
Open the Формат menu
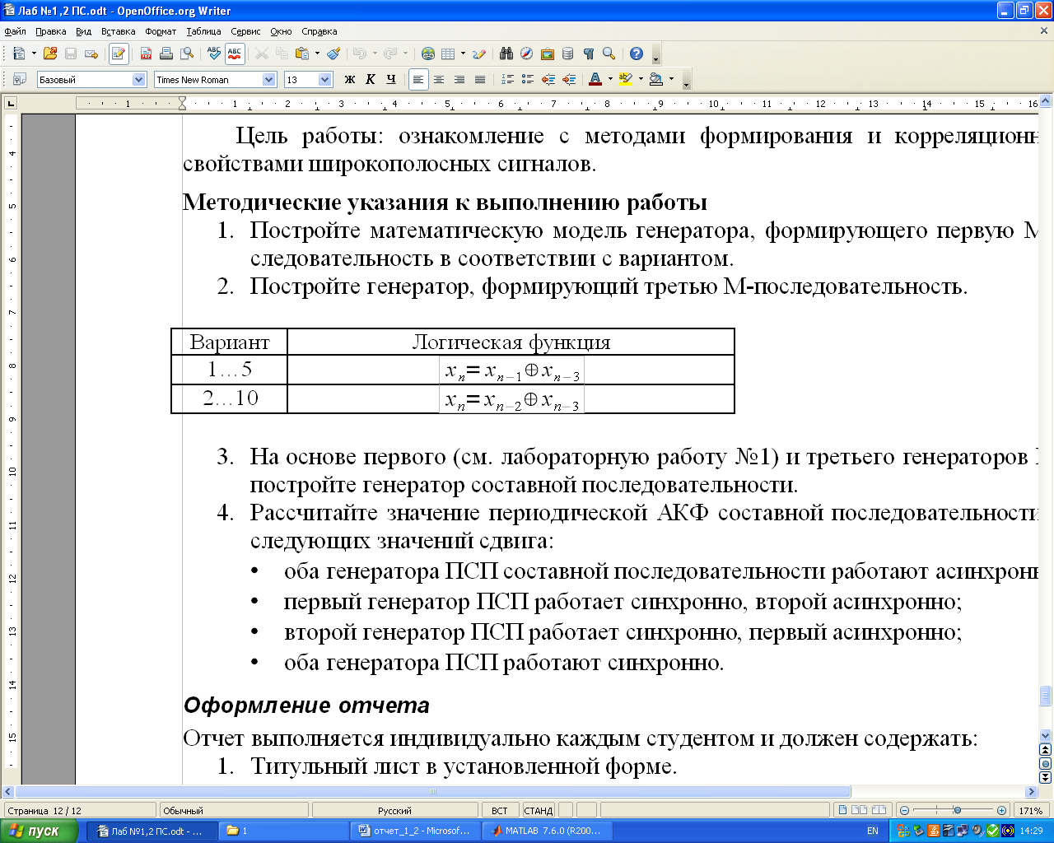[161, 31]
